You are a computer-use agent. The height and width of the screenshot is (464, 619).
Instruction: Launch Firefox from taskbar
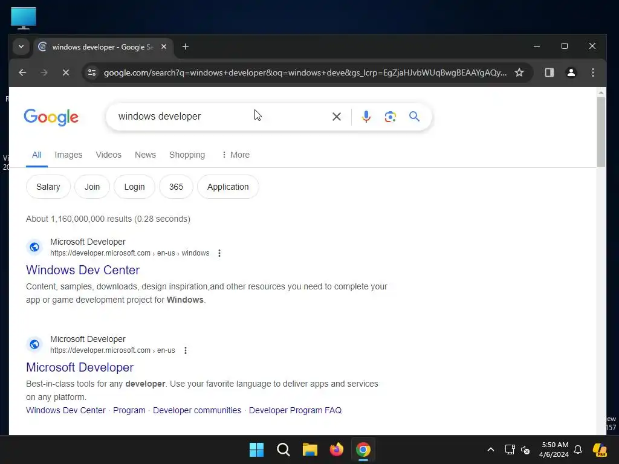click(x=336, y=449)
